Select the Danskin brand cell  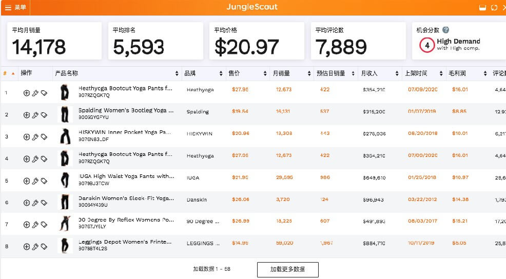click(x=197, y=200)
